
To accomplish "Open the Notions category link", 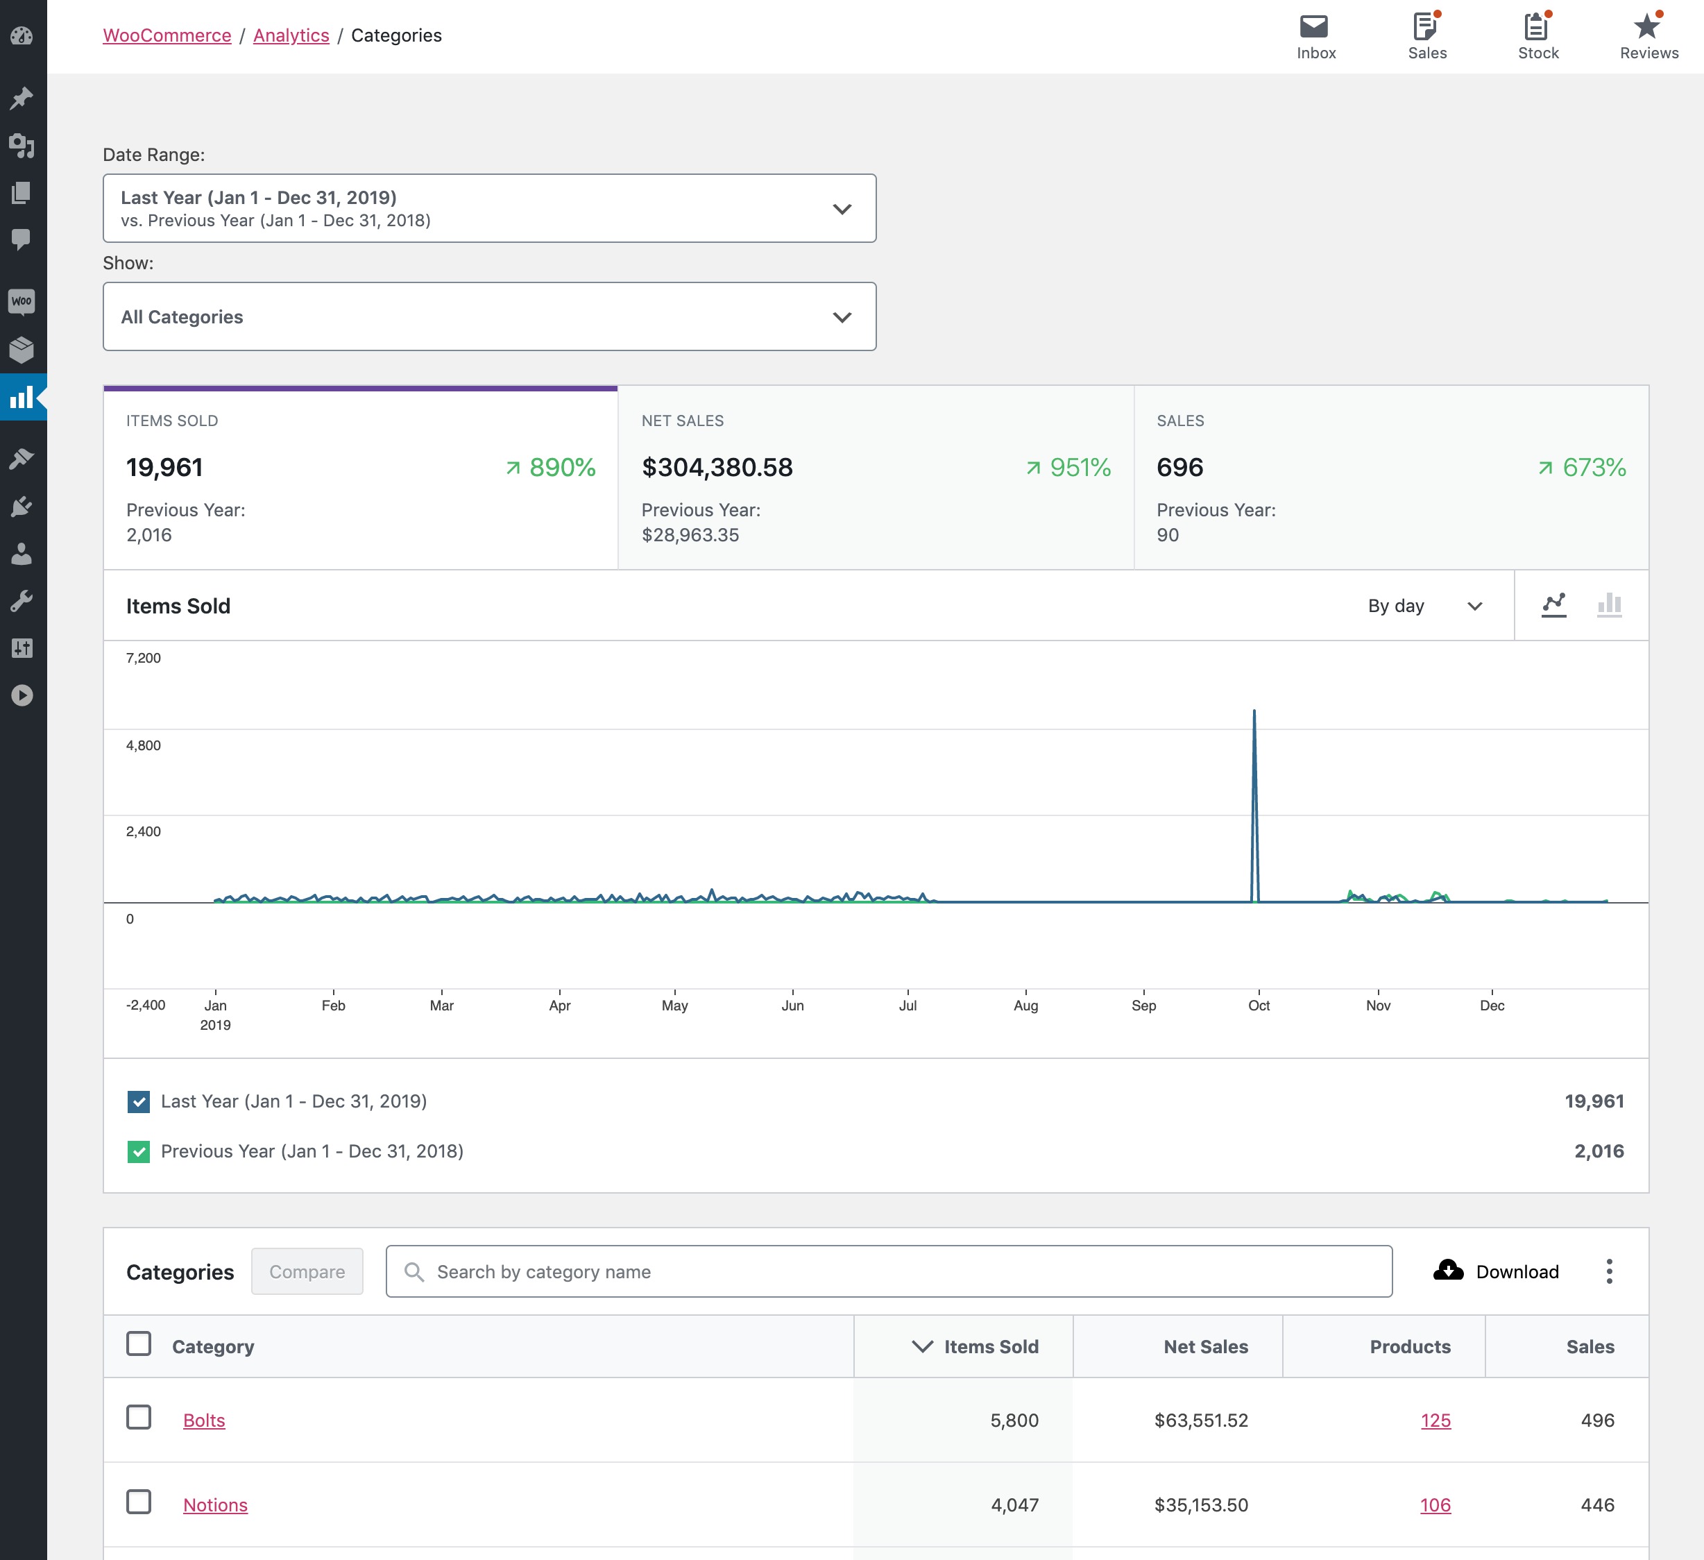I will click(x=216, y=1506).
